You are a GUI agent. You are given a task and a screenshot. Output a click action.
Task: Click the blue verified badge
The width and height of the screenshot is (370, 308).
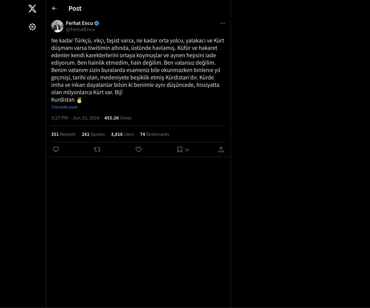[97, 23]
